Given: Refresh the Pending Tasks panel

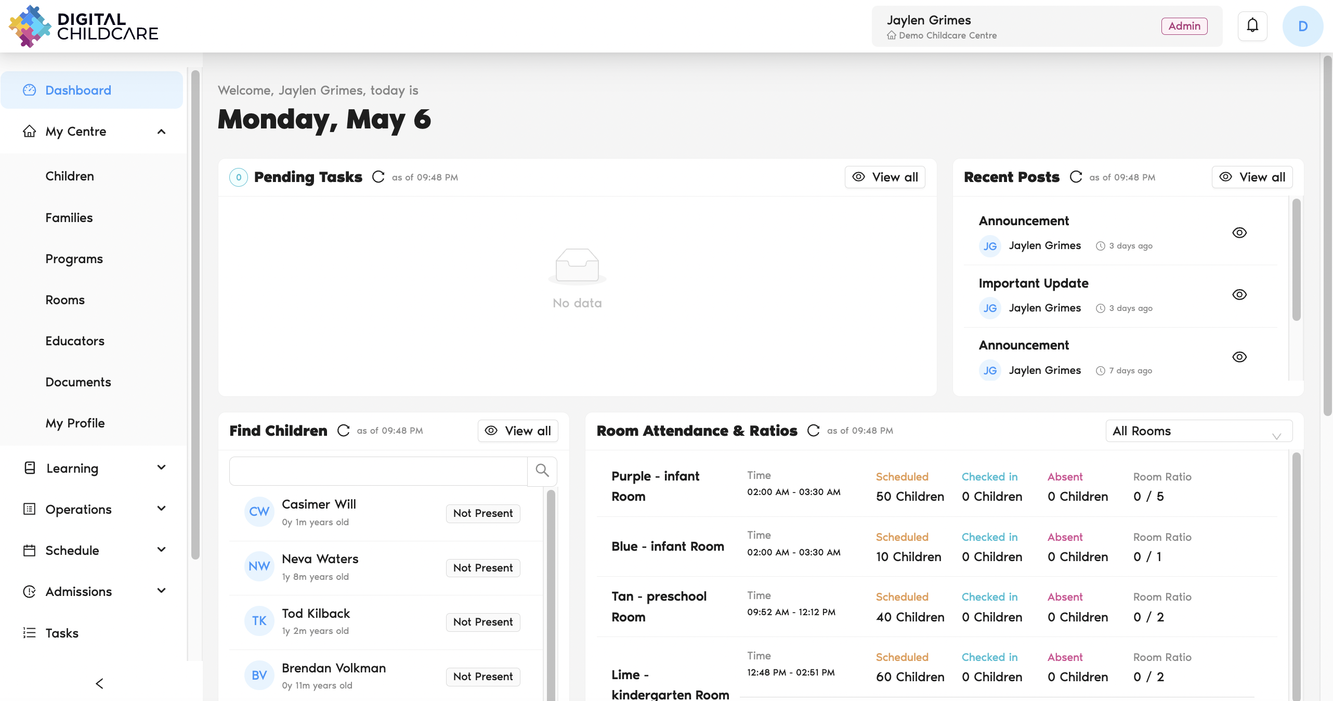Looking at the screenshot, I should pyautogui.click(x=378, y=177).
